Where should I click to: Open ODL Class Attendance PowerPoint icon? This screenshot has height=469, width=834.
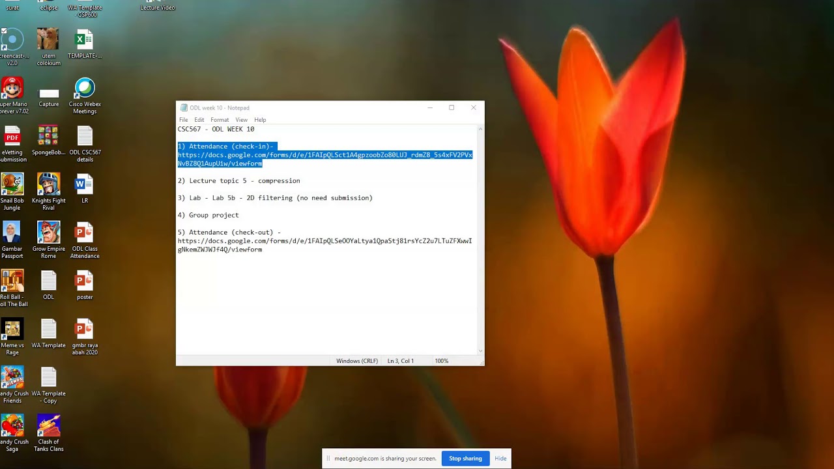click(85, 240)
